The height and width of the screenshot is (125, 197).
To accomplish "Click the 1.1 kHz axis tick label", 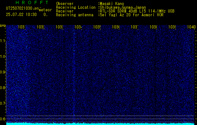I will pos(3,41).
